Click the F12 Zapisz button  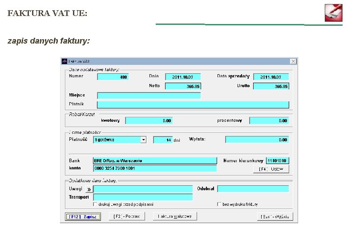coord(83,216)
